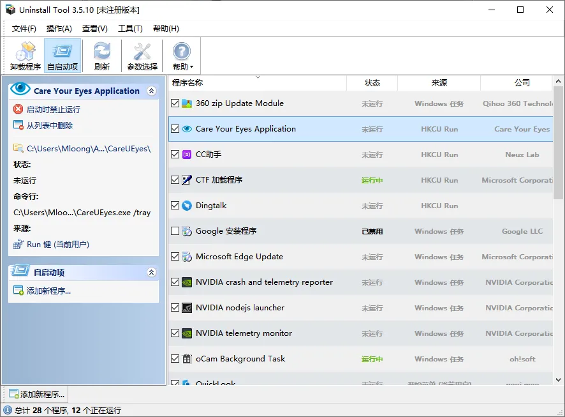Click the NVIDIA telemetry monitor icon
565x417 pixels.
tap(187, 333)
